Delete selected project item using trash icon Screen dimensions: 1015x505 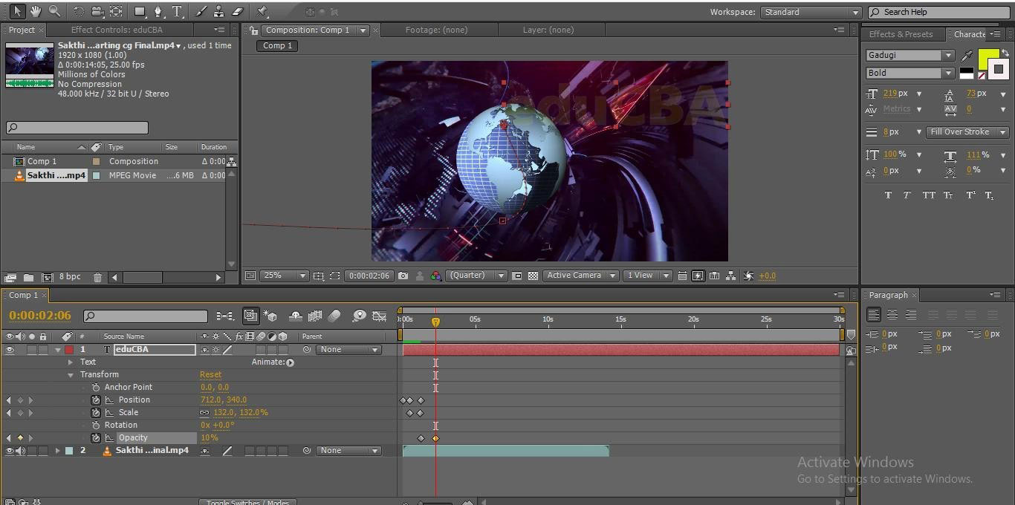(97, 277)
